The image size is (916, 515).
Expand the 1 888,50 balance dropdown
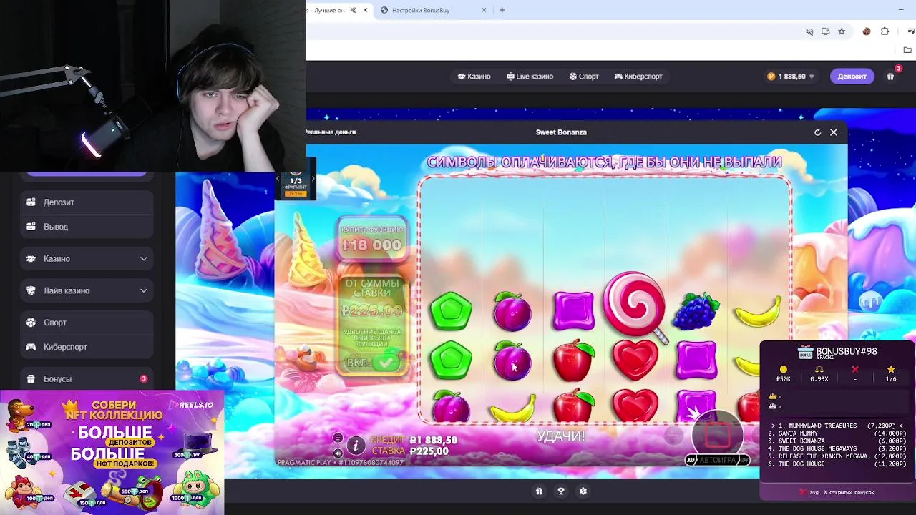pyautogui.click(x=791, y=77)
